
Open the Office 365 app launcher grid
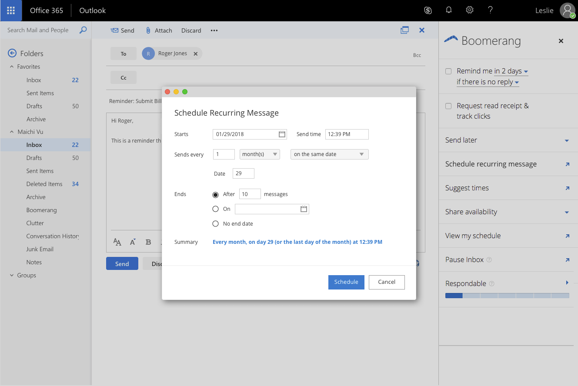click(x=10, y=10)
